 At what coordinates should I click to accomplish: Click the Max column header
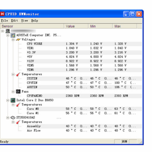125,26
